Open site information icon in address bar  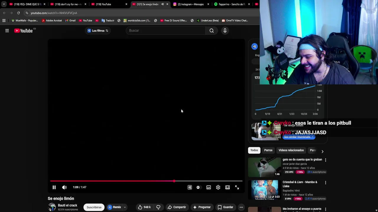click(27, 13)
